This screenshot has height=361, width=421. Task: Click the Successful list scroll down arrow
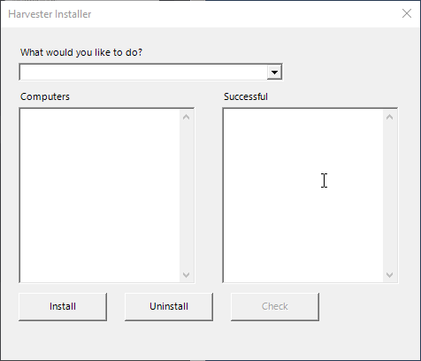point(389,275)
